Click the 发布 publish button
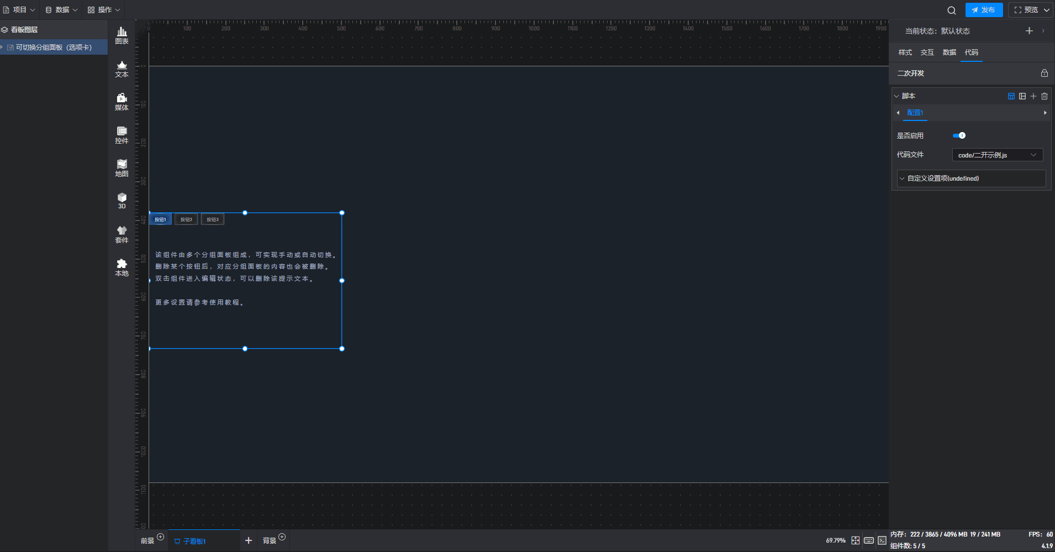1055x552 pixels. click(x=984, y=10)
